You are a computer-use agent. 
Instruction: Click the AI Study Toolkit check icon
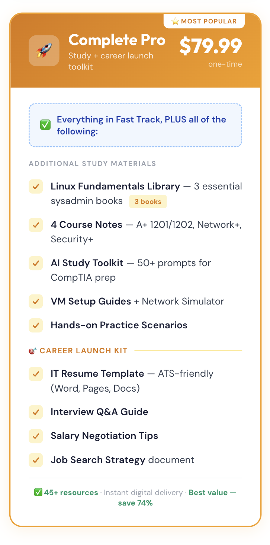click(x=36, y=263)
